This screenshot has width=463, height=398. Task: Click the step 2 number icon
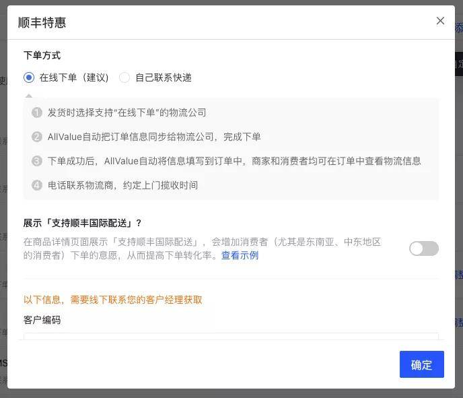coord(37,137)
